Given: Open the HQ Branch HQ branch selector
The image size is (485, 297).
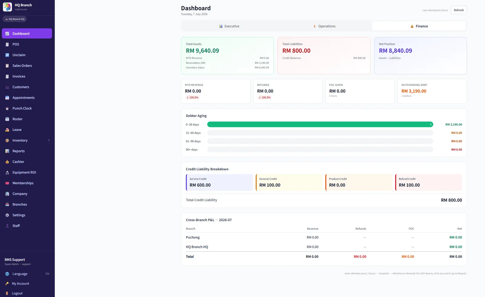Looking at the screenshot, I should coord(15,19).
